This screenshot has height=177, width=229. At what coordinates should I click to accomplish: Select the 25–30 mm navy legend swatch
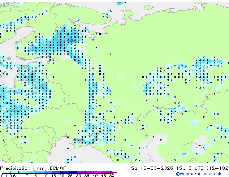coord(73,172)
